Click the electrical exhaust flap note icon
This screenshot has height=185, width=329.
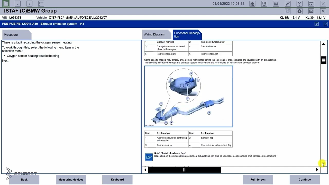pyautogui.click(x=149, y=157)
